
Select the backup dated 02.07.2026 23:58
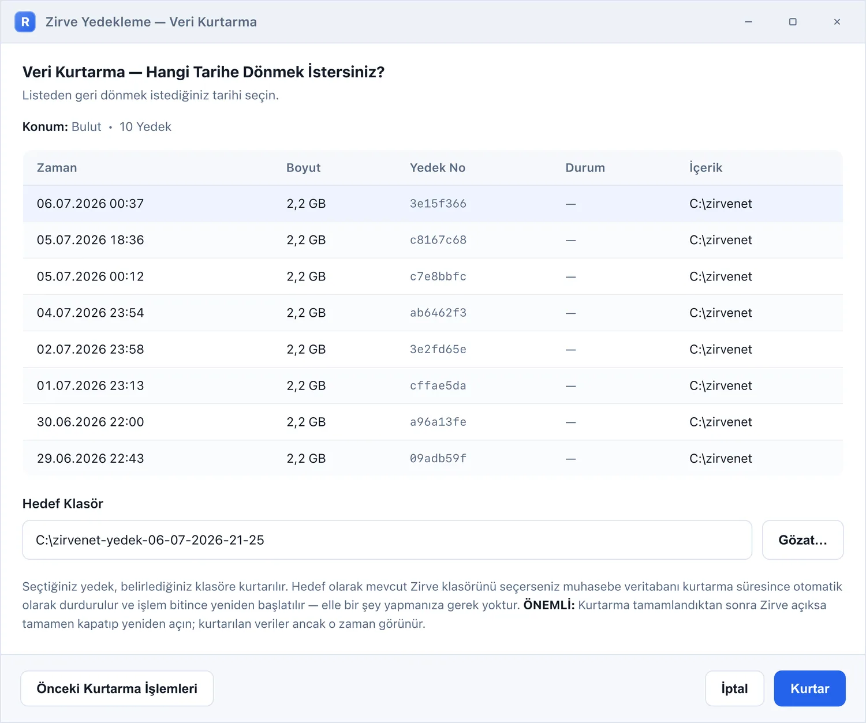pyautogui.click(x=433, y=349)
